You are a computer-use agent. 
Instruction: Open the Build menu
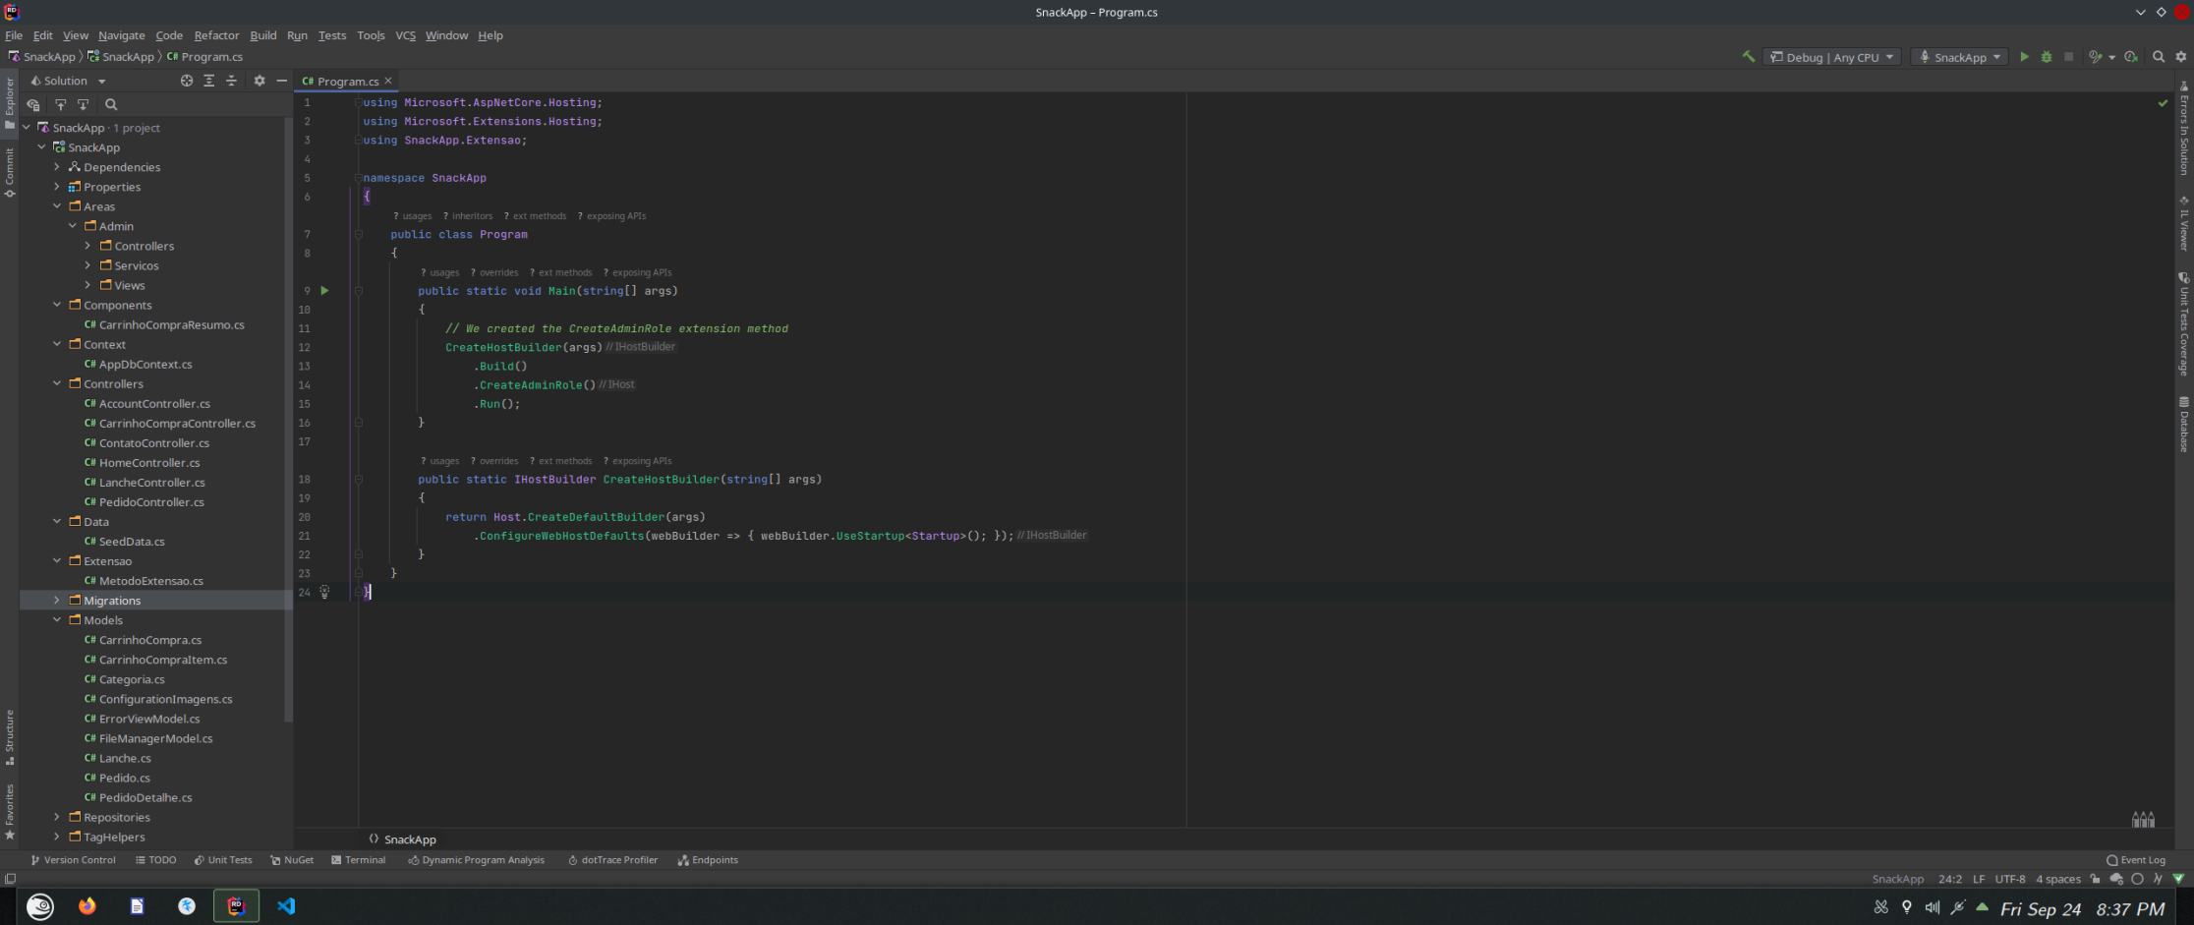(263, 35)
